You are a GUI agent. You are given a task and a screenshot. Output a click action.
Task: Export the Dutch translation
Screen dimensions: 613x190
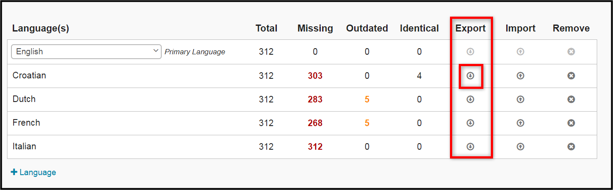click(470, 99)
